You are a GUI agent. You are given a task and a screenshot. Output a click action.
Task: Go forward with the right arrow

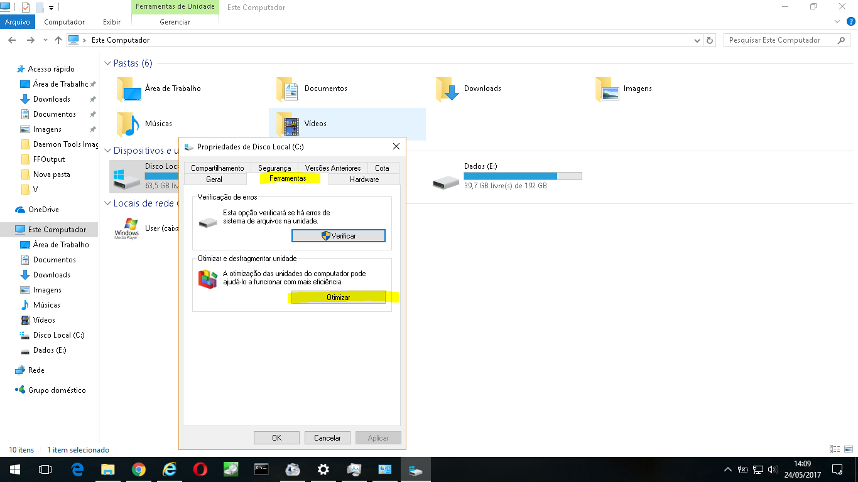coord(30,40)
